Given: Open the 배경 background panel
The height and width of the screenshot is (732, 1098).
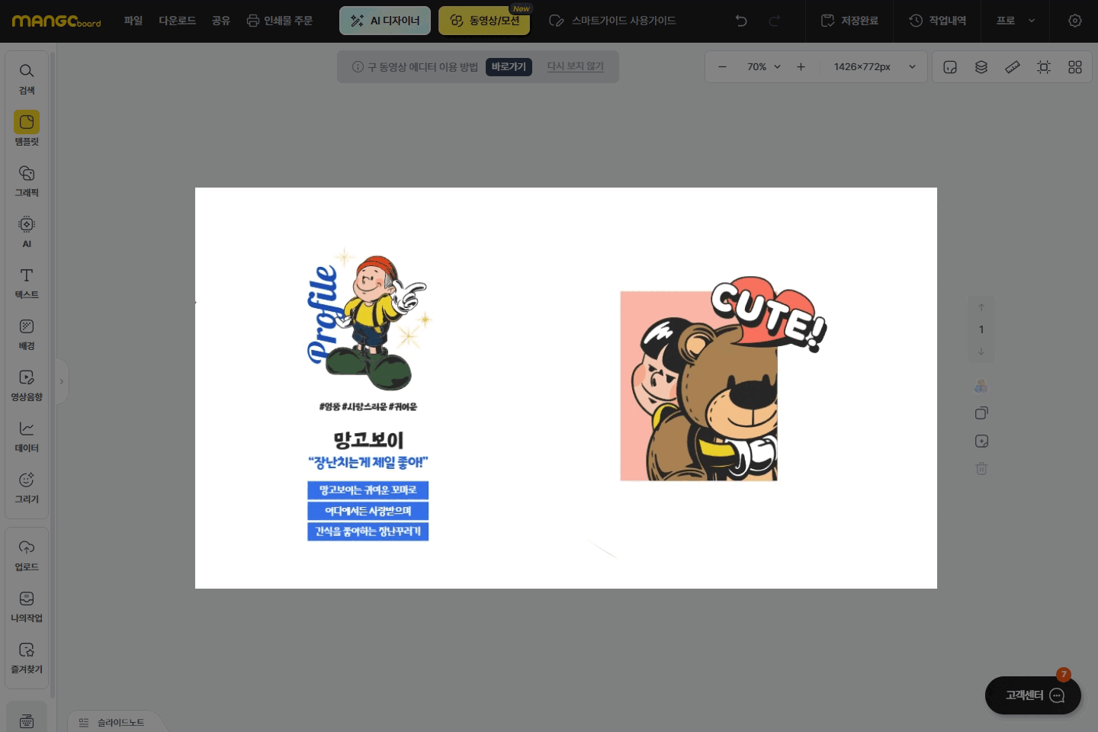Looking at the screenshot, I should click(x=27, y=334).
